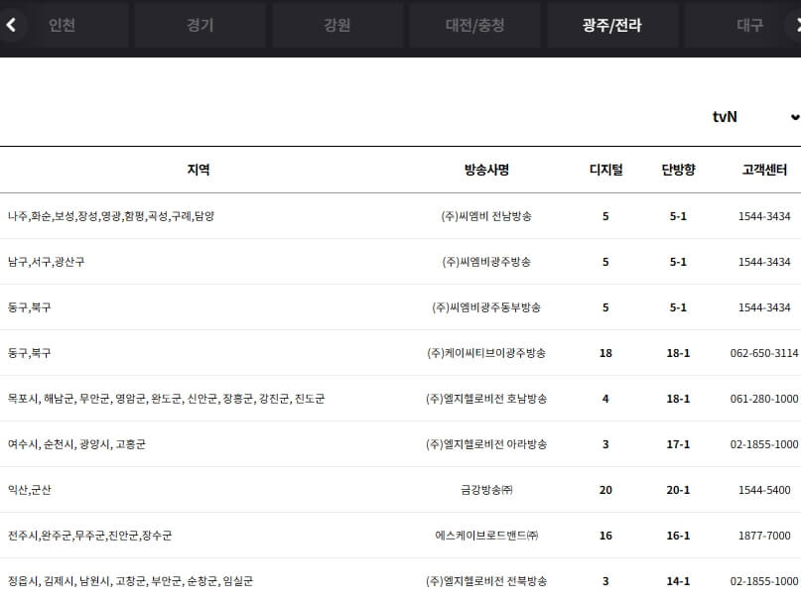Screen dimensions: 801x603
Task: Click the right arrow to see more region tabs
Action: [795, 25]
